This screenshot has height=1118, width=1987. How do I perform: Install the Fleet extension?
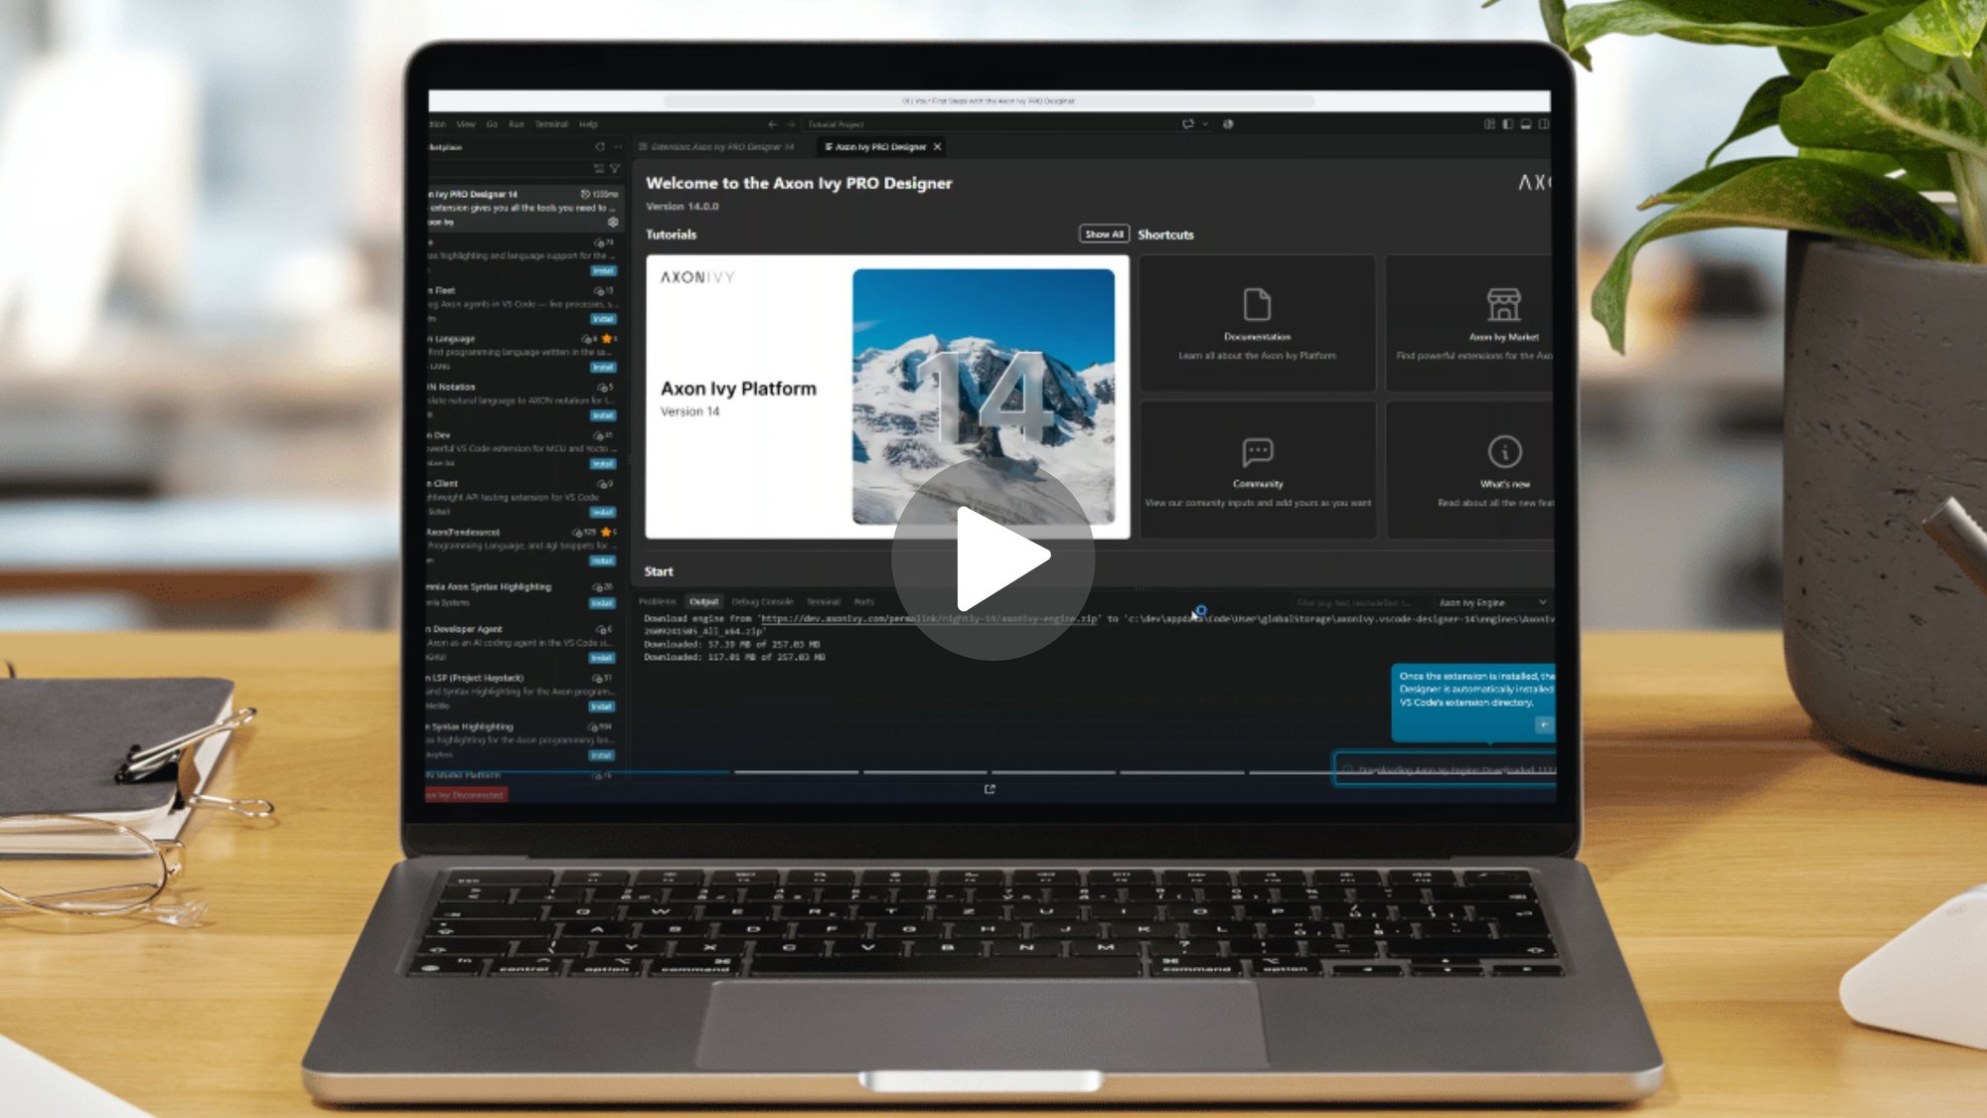(603, 319)
